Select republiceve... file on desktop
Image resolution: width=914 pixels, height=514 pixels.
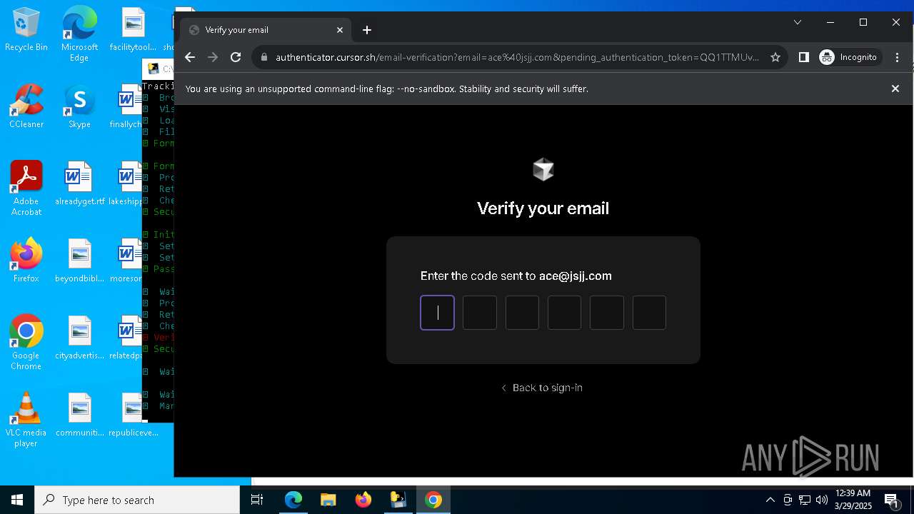[x=133, y=414]
